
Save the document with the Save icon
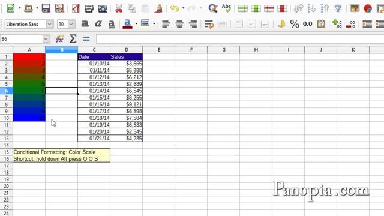coord(46,8)
